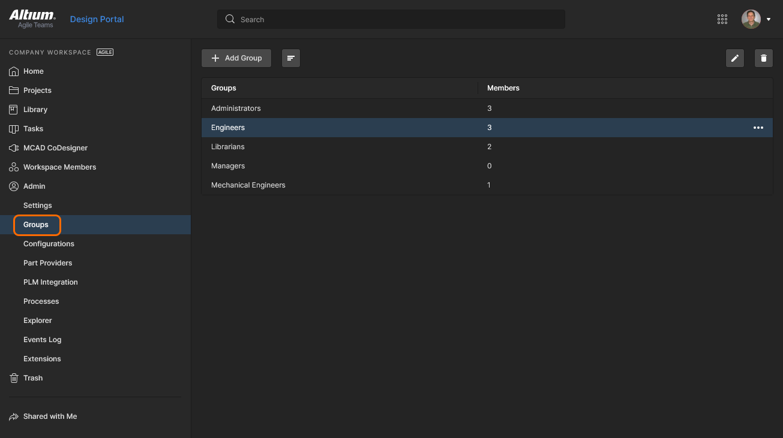783x438 pixels.
Task: Expand the user profile dropdown arrow
Action: tap(769, 19)
